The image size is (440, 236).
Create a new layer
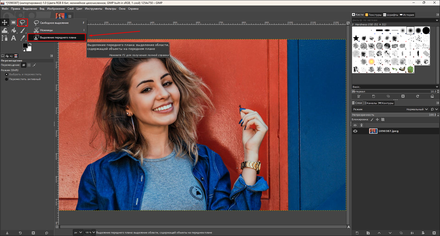click(357, 233)
